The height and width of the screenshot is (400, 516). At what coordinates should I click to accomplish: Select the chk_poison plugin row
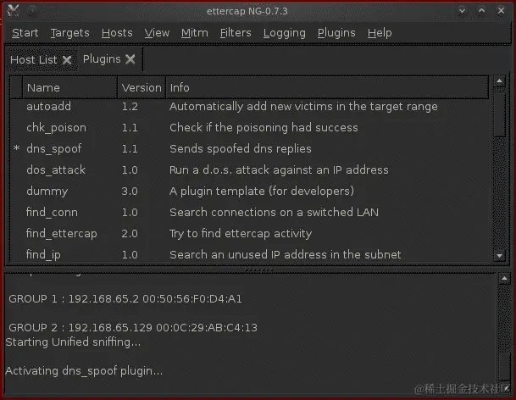tap(249, 128)
